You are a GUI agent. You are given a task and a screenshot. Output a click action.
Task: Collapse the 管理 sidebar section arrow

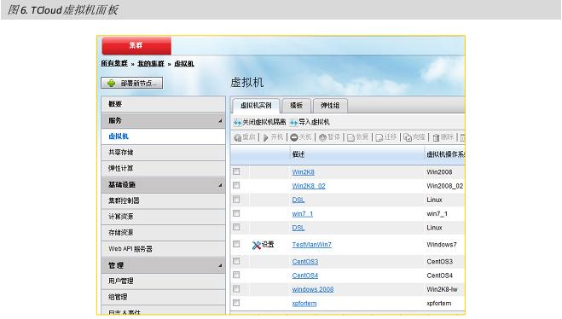220,265
